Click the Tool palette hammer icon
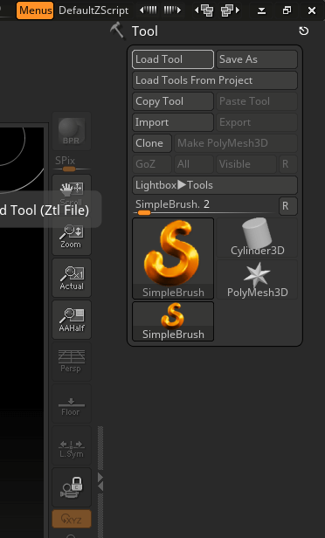Image resolution: width=325 pixels, height=538 pixels. (x=117, y=31)
